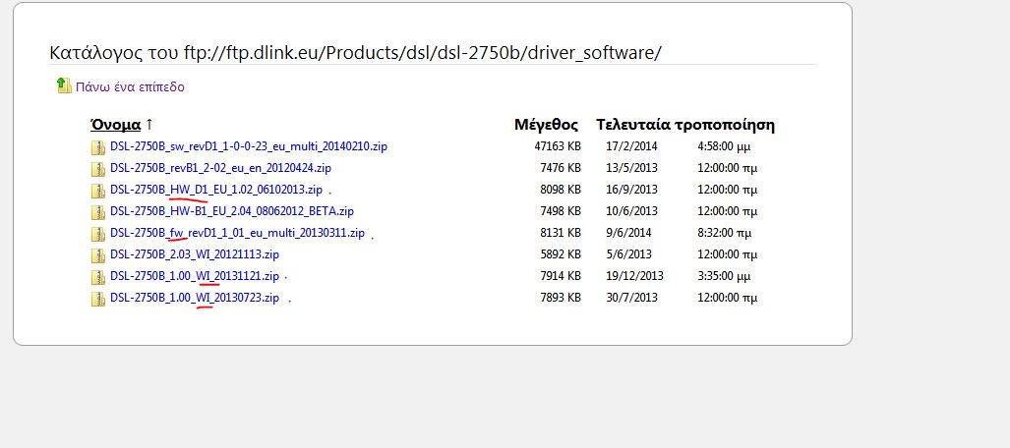Click the 8131 KB size value
The width and height of the screenshot is (1010, 448).
561,233
